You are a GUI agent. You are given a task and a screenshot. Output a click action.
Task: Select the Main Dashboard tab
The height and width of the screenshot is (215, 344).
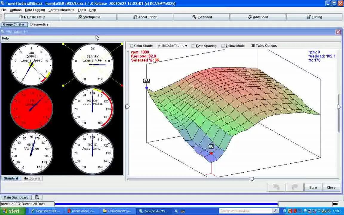coord(16,197)
